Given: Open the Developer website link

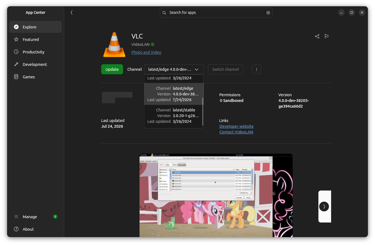Looking at the screenshot, I should [237, 126].
